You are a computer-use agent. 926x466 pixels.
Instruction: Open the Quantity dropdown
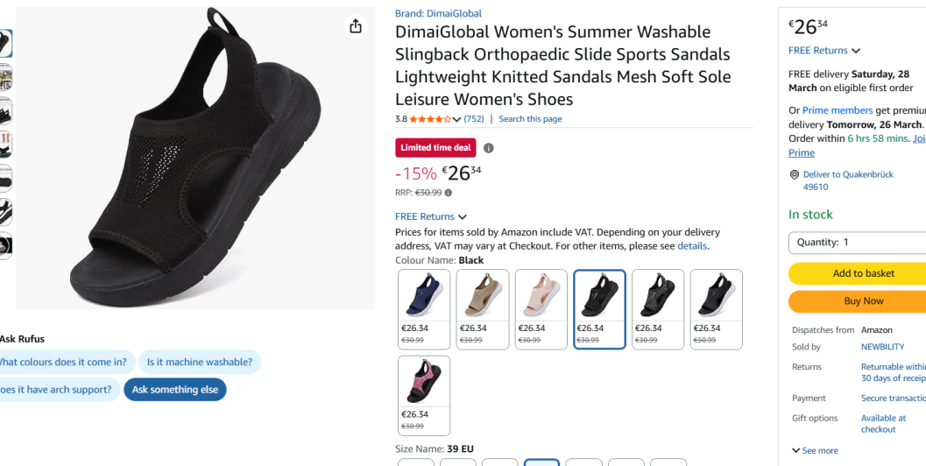click(857, 242)
